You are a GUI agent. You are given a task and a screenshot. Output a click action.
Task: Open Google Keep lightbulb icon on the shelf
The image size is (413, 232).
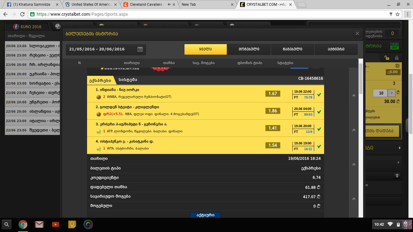pos(72,224)
